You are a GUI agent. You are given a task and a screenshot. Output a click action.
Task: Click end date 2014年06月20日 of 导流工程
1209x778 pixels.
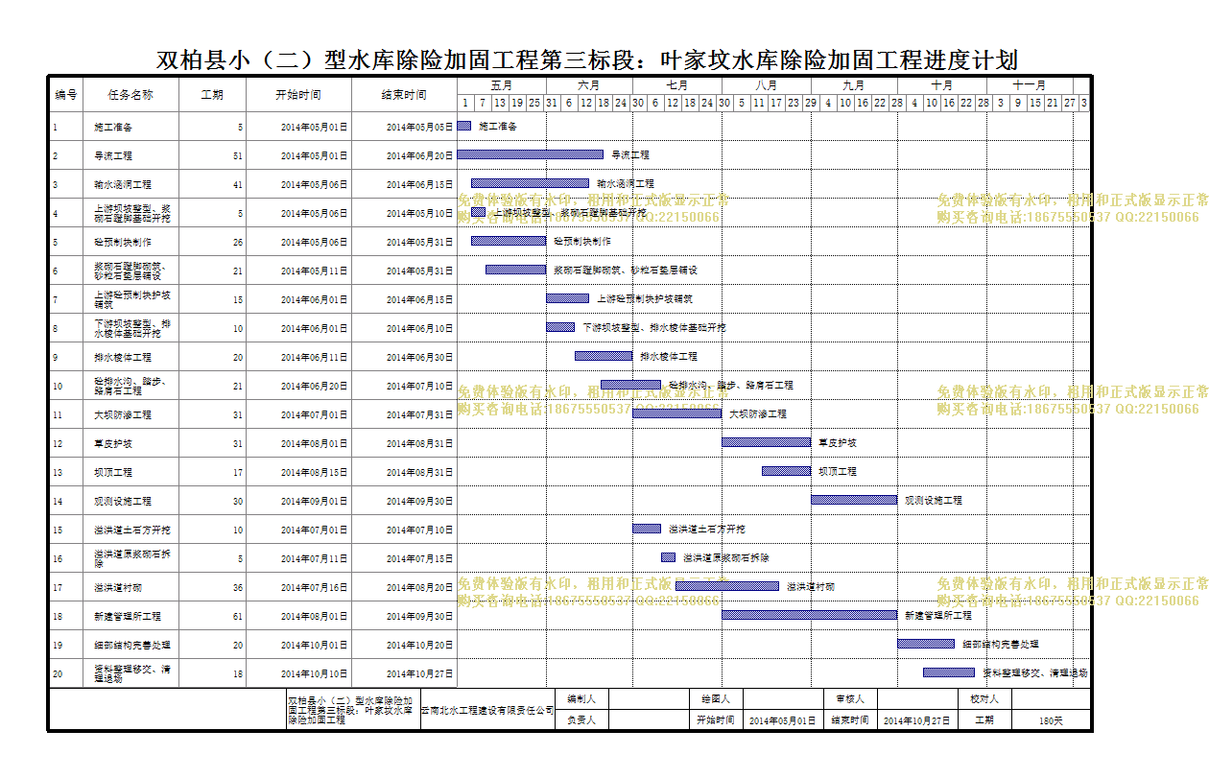click(x=419, y=155)
